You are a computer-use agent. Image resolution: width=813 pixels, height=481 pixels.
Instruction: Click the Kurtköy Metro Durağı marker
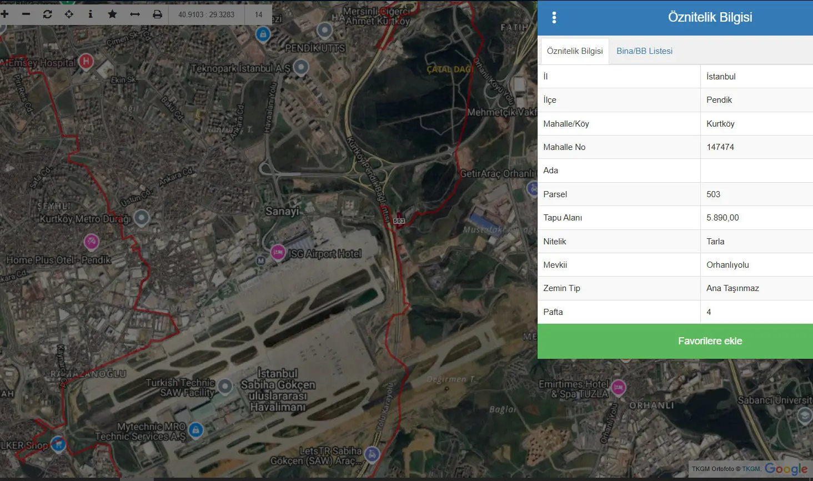[142, 218]
